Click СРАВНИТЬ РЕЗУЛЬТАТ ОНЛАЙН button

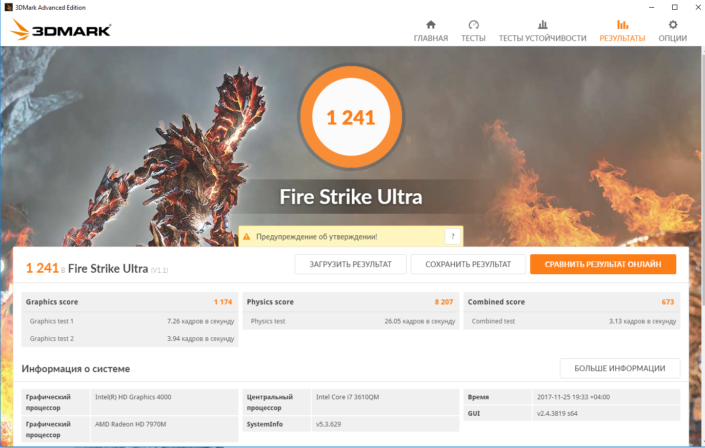pos(603,264)
